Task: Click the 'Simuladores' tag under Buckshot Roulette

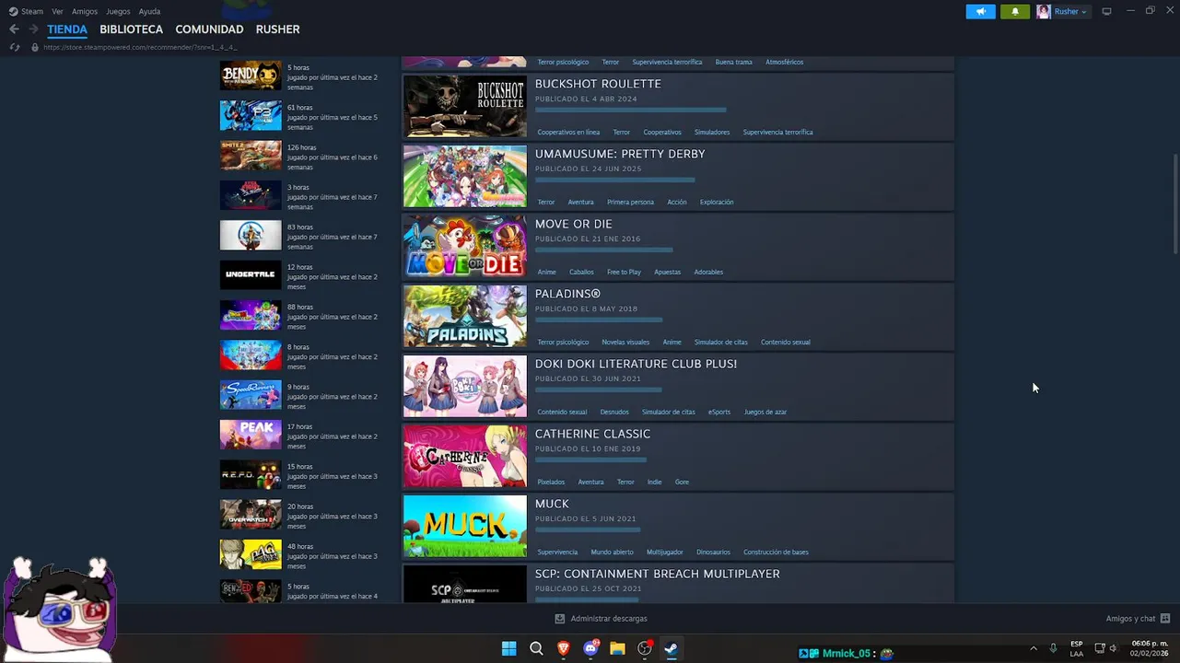Action: pos(712,133)
